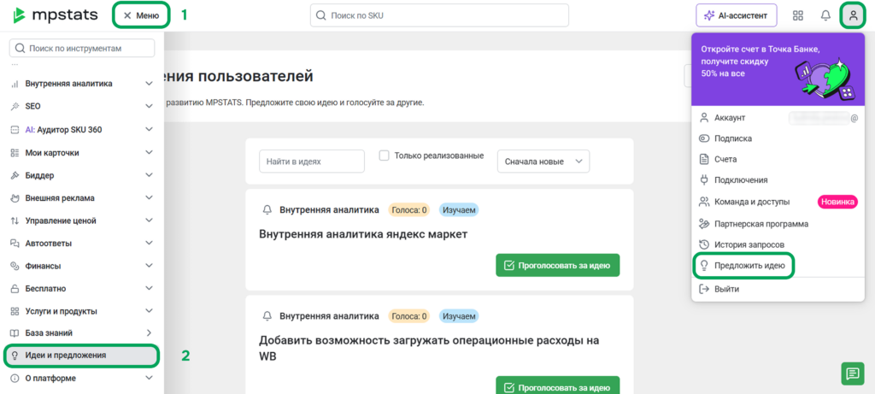Click Изучаем status tag on яндекс маркет idea
The width and height of the screenshot is (875, 394).
click(x=459, y=210)
